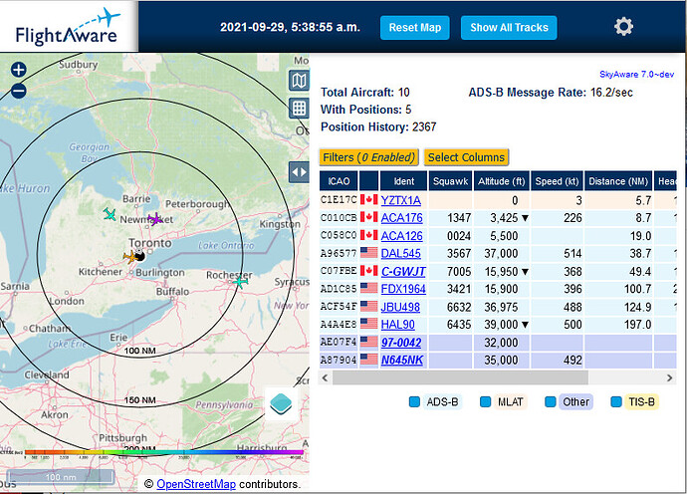The width and height of the screenshot is (687, 494).
Task: Select the teal aircraft near Rochester
Action: 240,282
